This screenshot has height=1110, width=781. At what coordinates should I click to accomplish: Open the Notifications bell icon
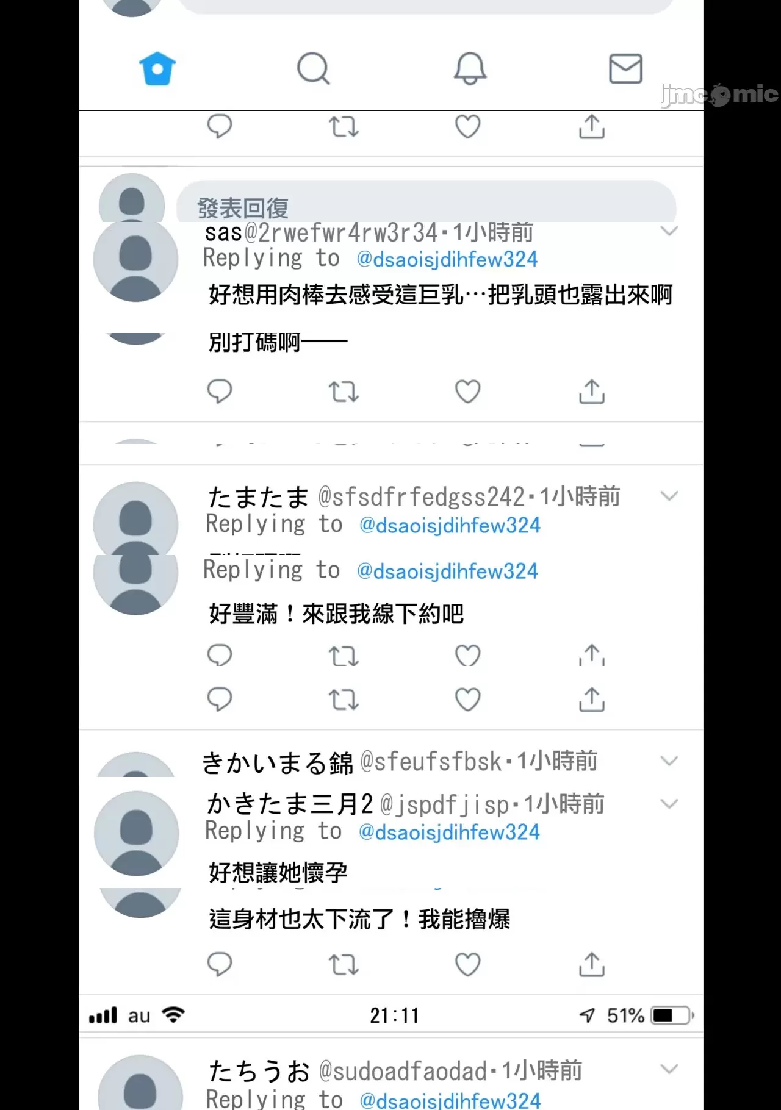(470, 68)
